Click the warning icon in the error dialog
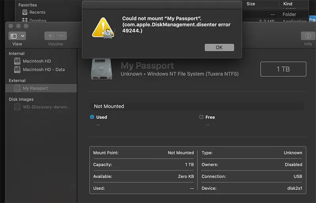Viewport: 316px width, 203px height. (x=103, y=28)
